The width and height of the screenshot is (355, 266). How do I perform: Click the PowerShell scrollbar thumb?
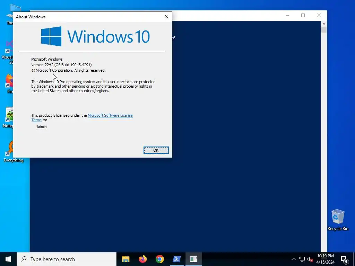(x=324, y=30)
